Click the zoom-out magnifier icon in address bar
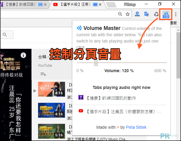The width and height of the screenshot is (181, 141). click(120, 14)
